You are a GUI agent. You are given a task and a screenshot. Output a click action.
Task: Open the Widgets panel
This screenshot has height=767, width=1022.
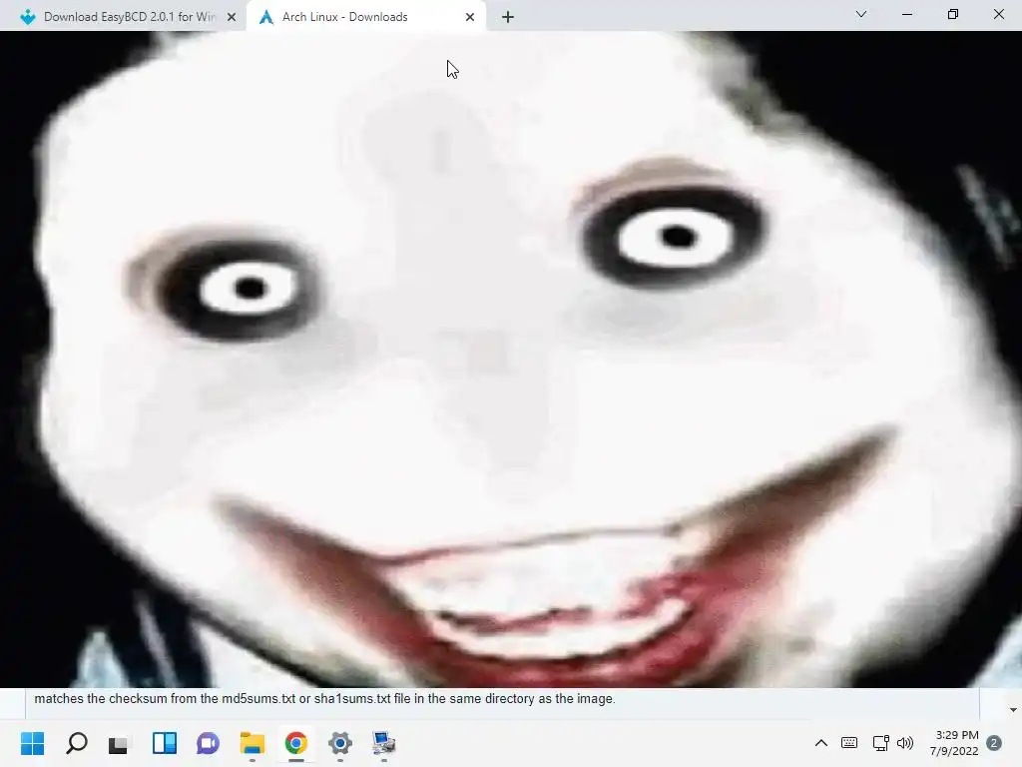[x=165, y=743]
